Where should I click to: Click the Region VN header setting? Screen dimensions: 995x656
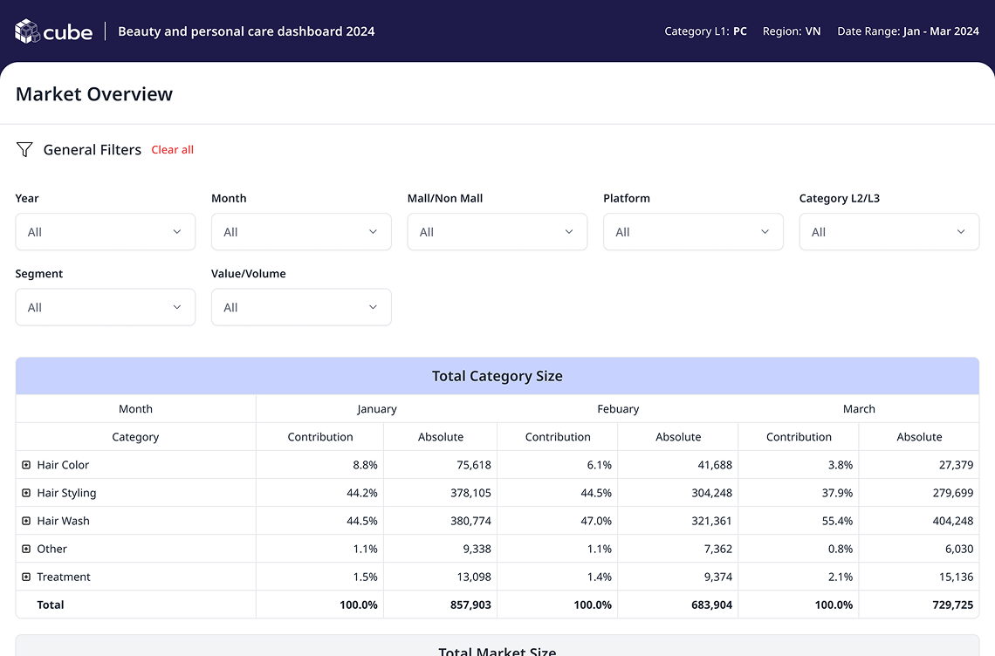coord(791,31)
